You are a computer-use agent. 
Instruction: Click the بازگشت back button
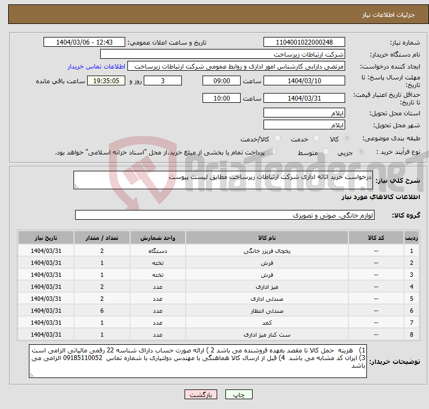pyautogui.click(x=200, y=394)
